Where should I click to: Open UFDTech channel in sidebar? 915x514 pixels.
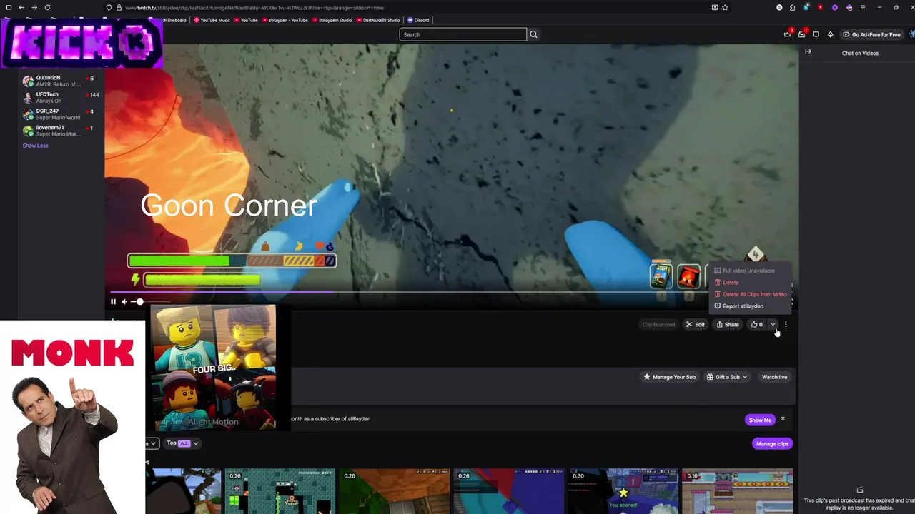click(61, 97)
